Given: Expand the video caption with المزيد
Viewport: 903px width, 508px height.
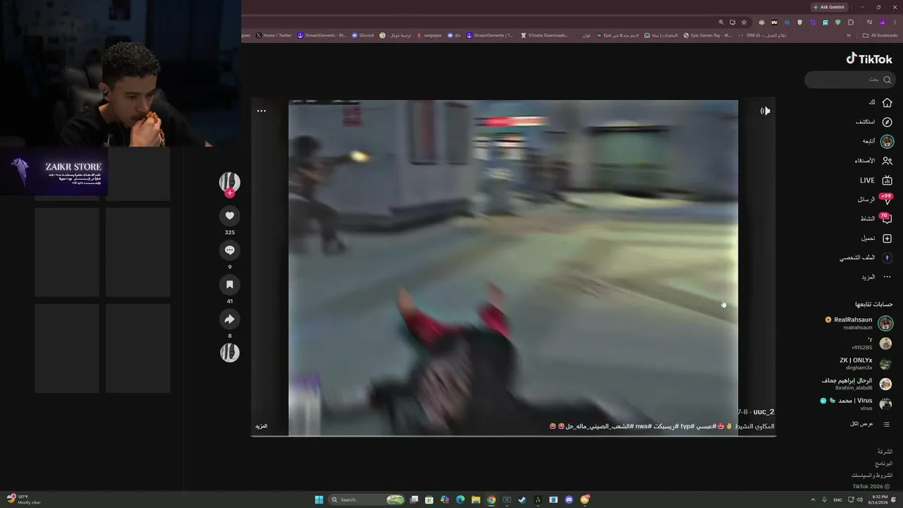Looking at the screenshot, I should tap(261, 426).
